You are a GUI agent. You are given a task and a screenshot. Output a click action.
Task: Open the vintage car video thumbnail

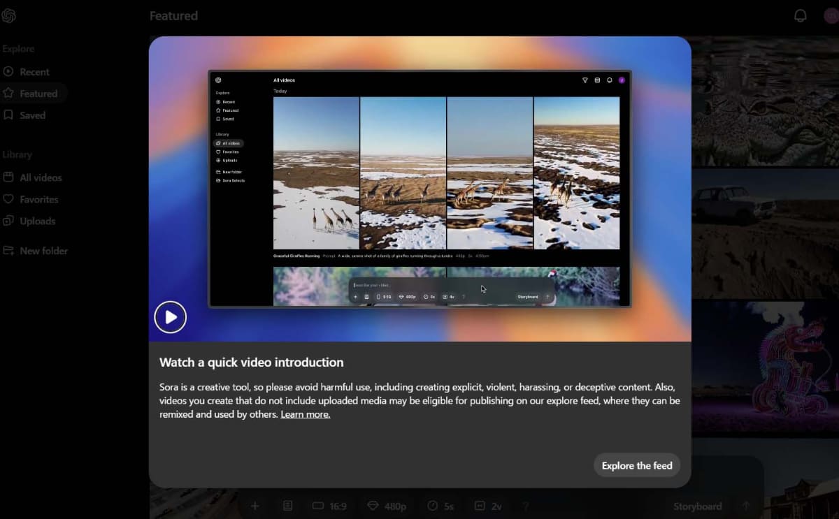tap(766, 233)
